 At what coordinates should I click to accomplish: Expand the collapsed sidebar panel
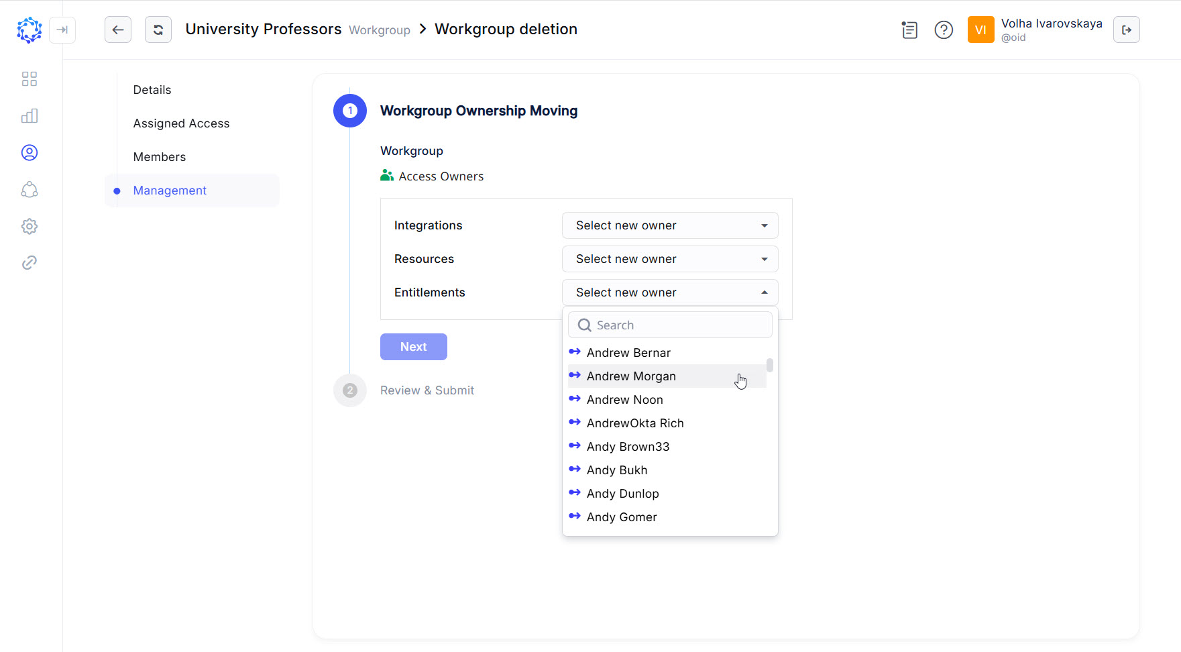(62, 30)
